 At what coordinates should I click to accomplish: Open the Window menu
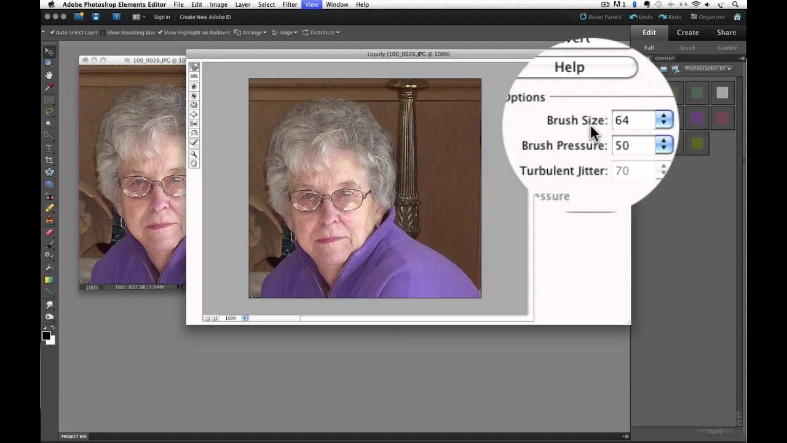[x=337, y=4]
